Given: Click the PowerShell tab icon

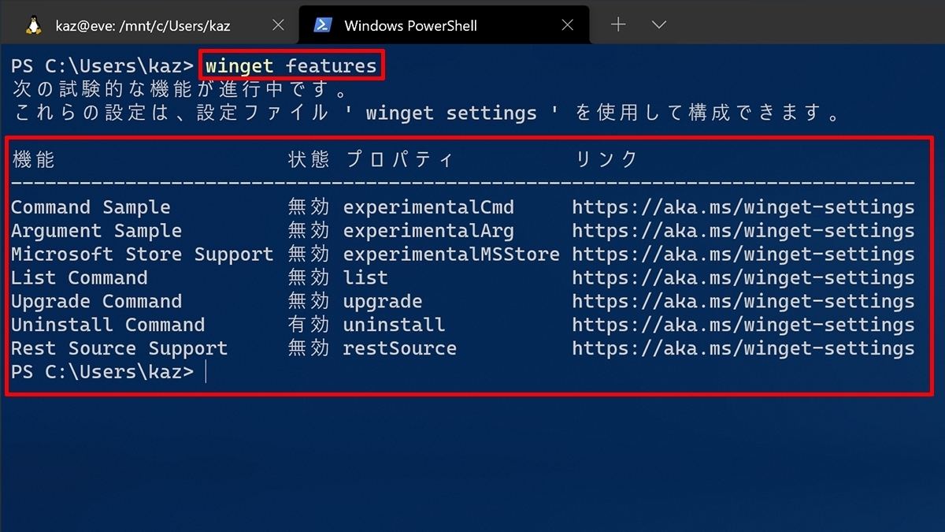Looking at the screenshot, I should [x=322, y=25].
